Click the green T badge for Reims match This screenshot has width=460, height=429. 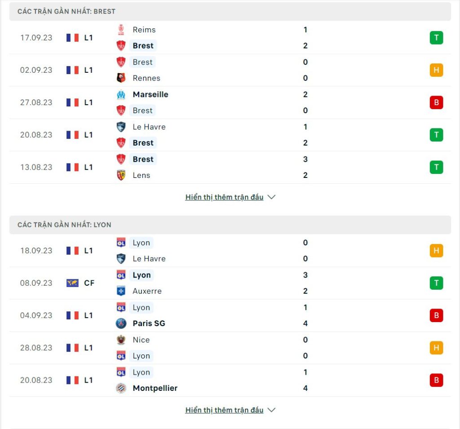[436, 38]
